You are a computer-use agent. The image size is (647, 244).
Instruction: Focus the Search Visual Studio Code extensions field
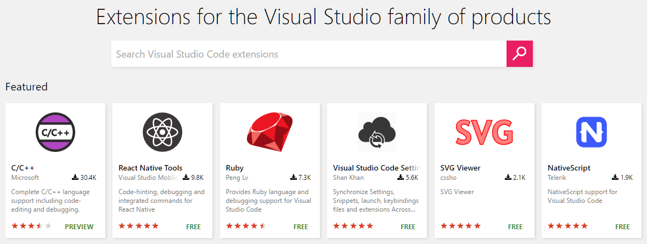[308, 54]
